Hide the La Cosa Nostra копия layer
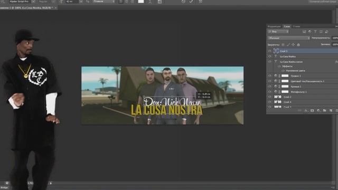 click(x=270, y=62)
